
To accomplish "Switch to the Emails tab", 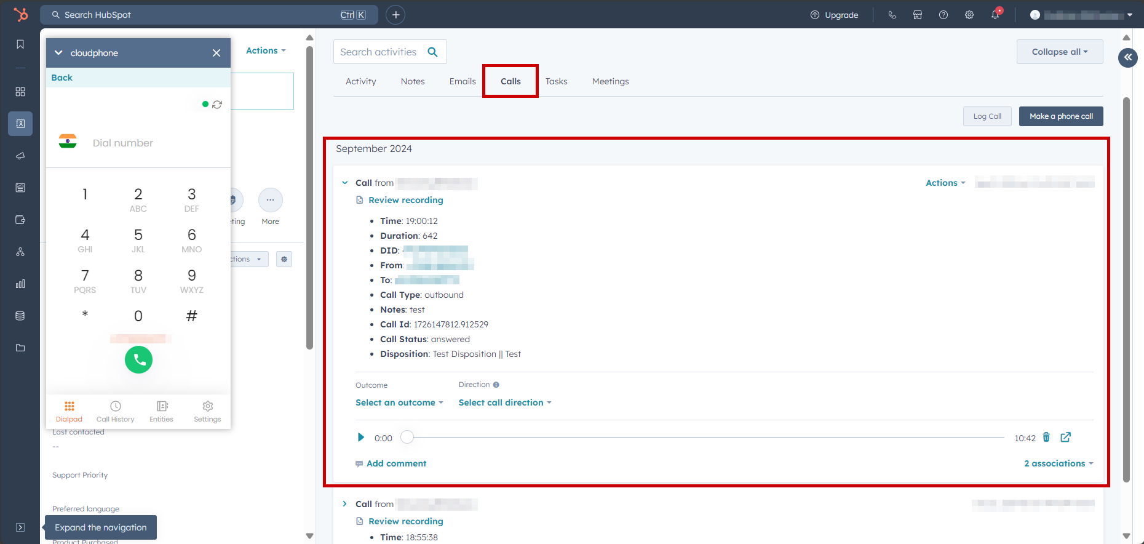I will pyautogui.click(x=463, y=81).
